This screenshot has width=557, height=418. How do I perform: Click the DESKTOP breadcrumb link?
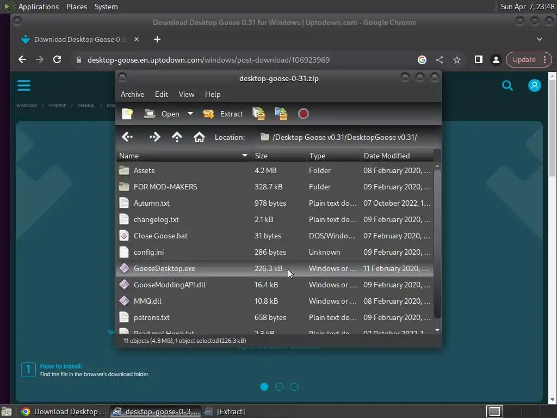pos(57,106)
